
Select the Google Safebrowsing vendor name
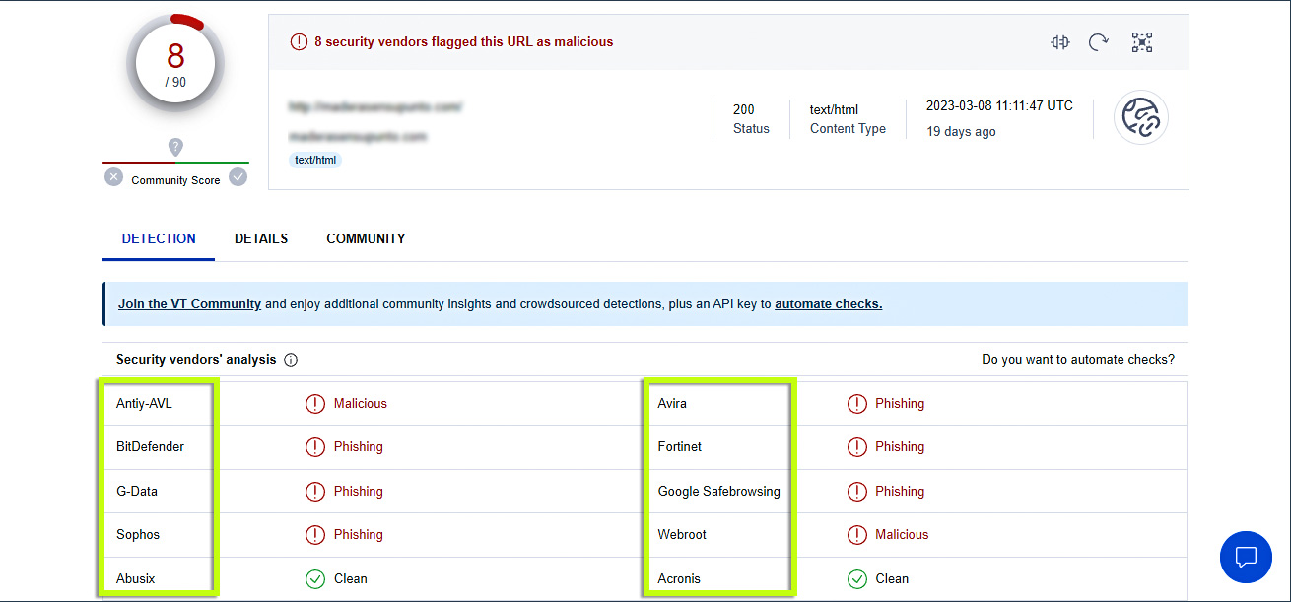coord(719,491)
